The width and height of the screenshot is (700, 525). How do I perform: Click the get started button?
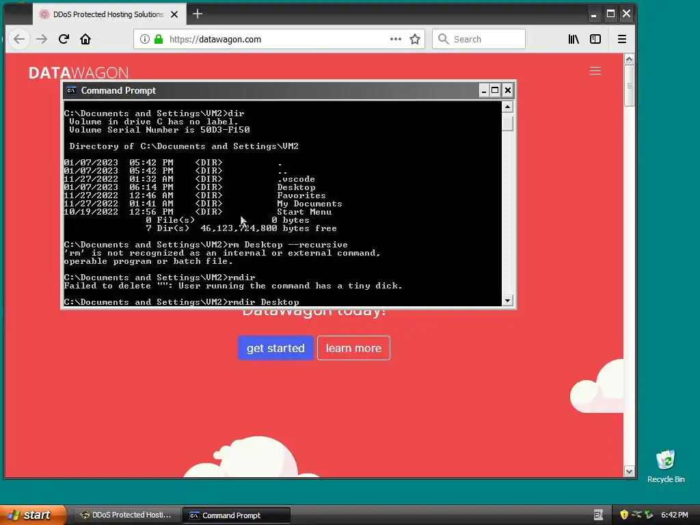275,348
